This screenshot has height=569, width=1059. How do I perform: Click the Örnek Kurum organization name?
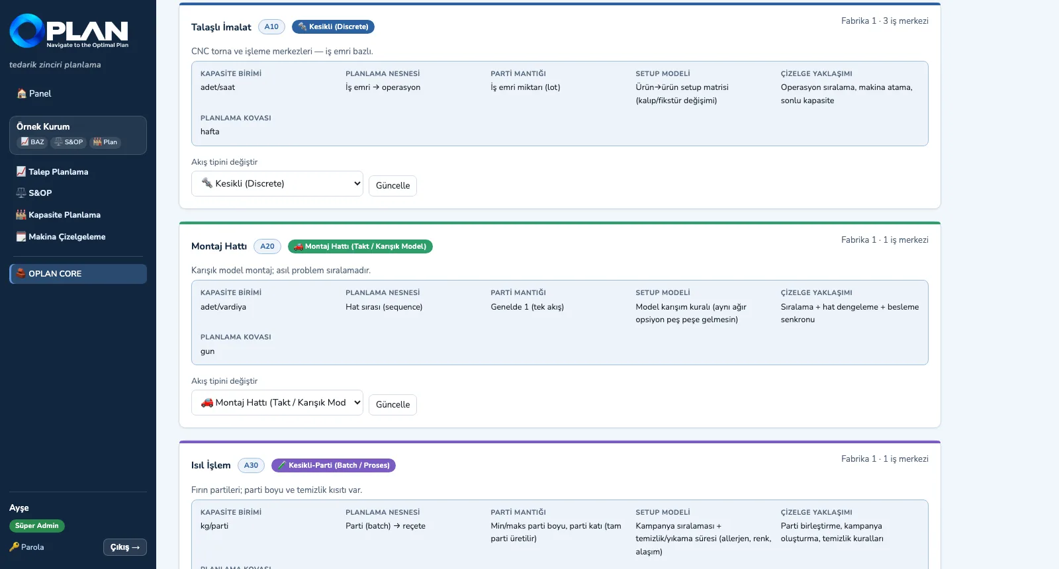tap(43, 126)
